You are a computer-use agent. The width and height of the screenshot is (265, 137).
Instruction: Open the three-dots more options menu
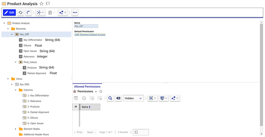pos(75,12)
